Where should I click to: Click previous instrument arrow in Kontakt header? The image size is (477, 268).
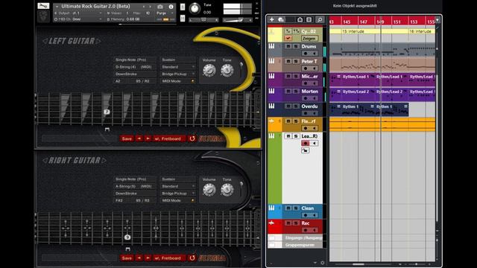pyautogui.click(x=144, y=7)
